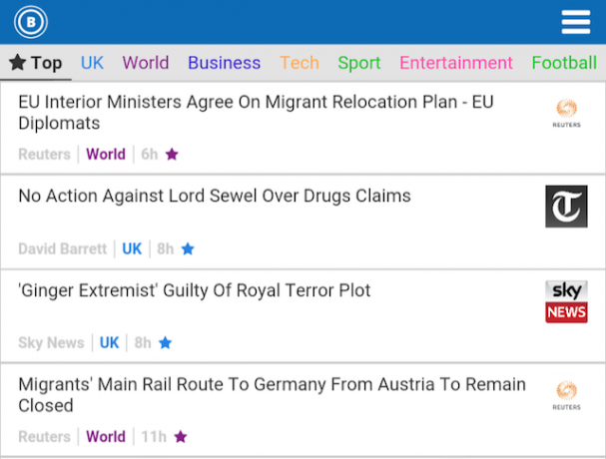Select the Top tab with star
The image size is (606, 459).
pyautogui.click(x=36, y=63)
